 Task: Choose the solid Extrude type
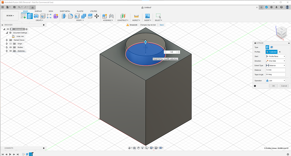coord(267,47)
